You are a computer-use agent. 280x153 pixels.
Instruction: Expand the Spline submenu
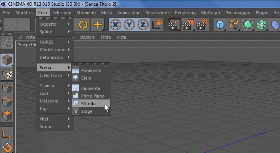[x=55, y=32]
